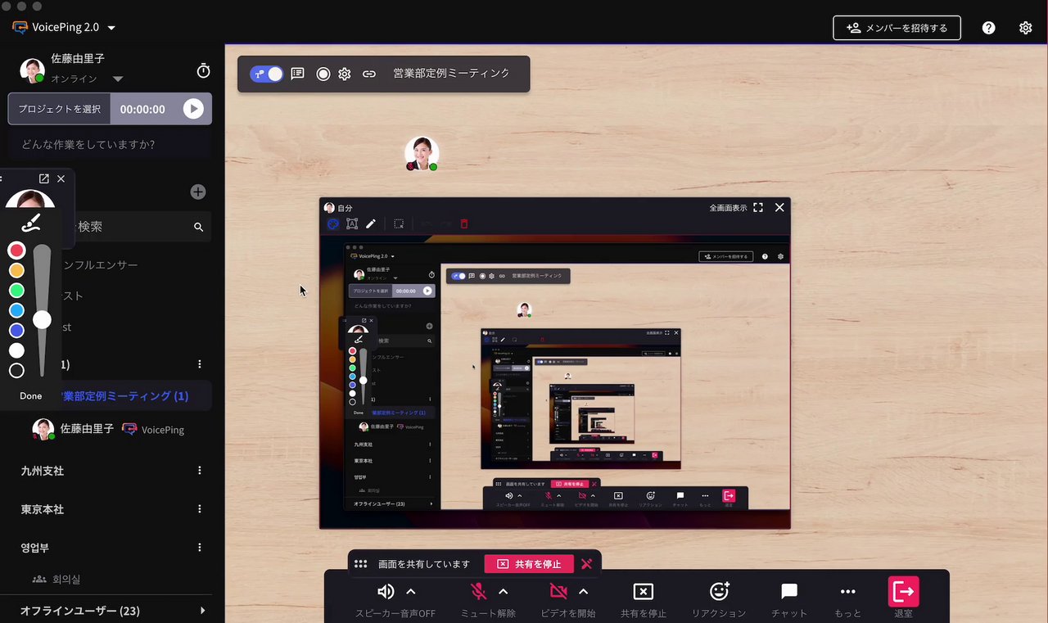Select the pencil drawing tool in the share window
Image resolution: width=1048 pixels, height=623 pixels.
pos(371,223)
